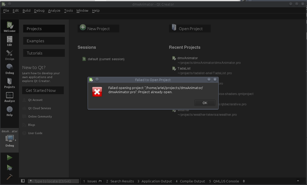Open the dmxAnimator kit selector
Viewport: 307px width, 185px height.
pos(10,139)
